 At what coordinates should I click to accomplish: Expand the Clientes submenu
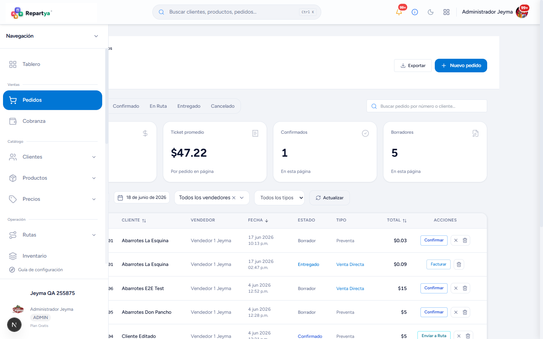94,157
